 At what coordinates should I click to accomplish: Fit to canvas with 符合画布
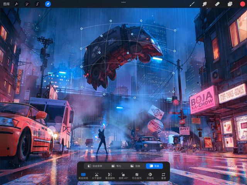pyautogui.click(x=137, y=176)
